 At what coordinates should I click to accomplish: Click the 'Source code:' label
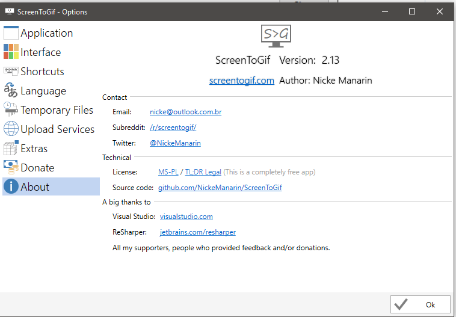133,188
